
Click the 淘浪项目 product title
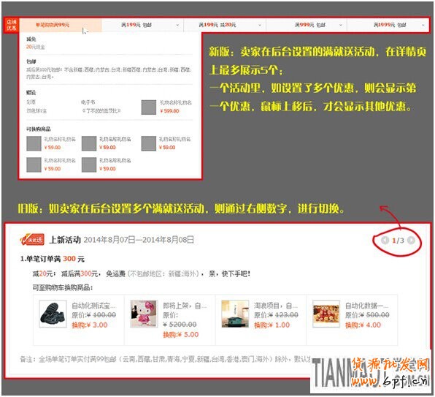coord(276,306)
